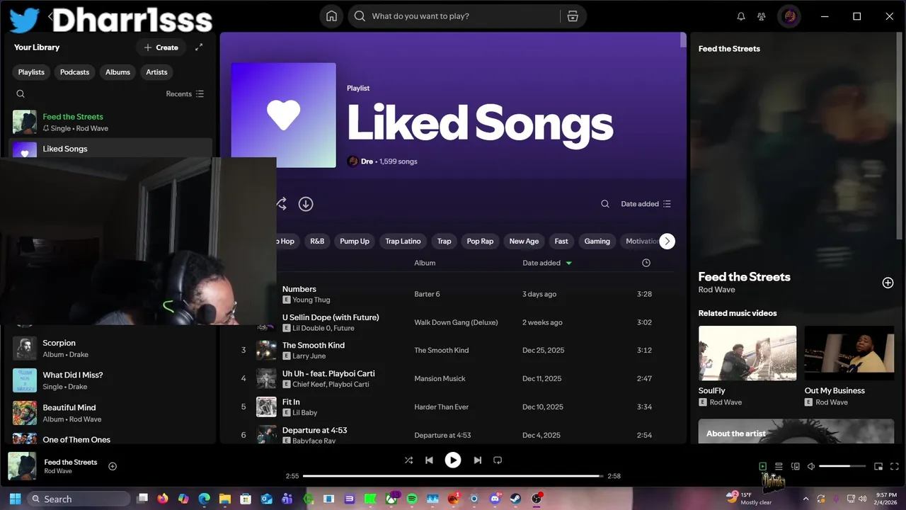
Task: Search within Your Library
Action: (21, 93)
